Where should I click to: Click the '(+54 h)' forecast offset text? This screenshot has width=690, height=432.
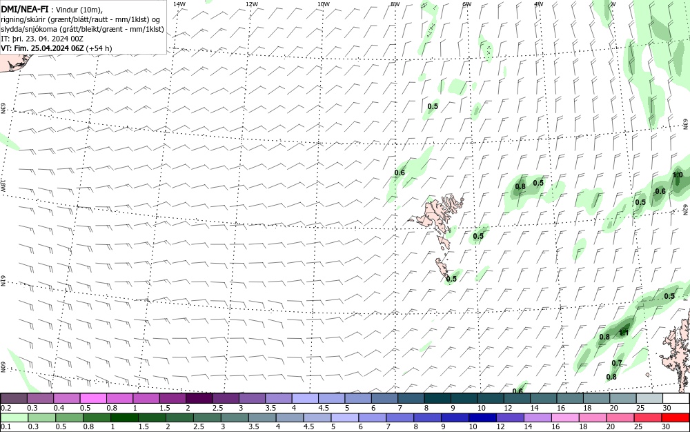coord(99,48)
